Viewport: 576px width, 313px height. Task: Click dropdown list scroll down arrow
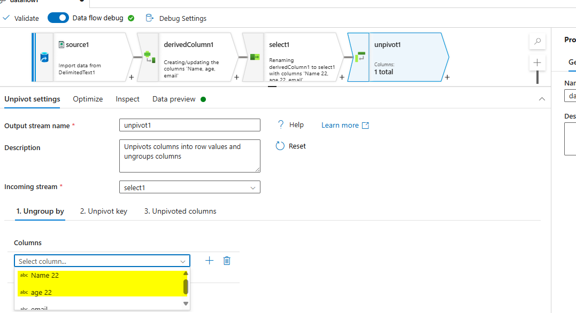186,303
